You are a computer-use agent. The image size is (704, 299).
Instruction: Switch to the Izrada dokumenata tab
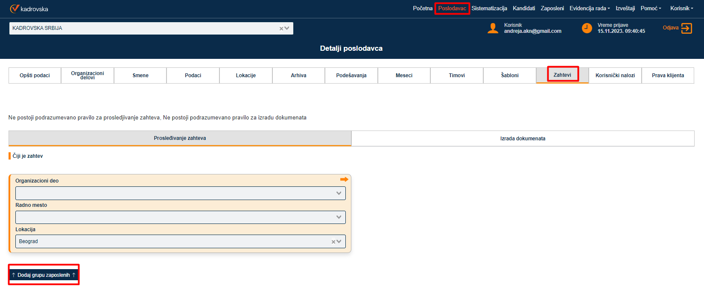(x=523, y=139)
